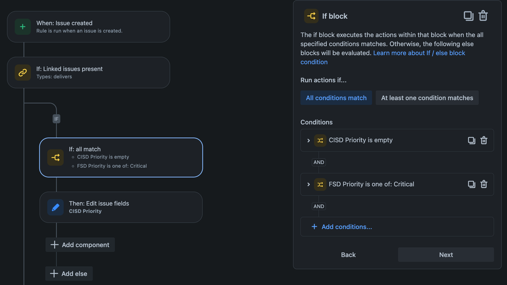Duplicate the FSD Priority Critical condition
This screenshot has width=507, height=285.
(x=471, y=185)
